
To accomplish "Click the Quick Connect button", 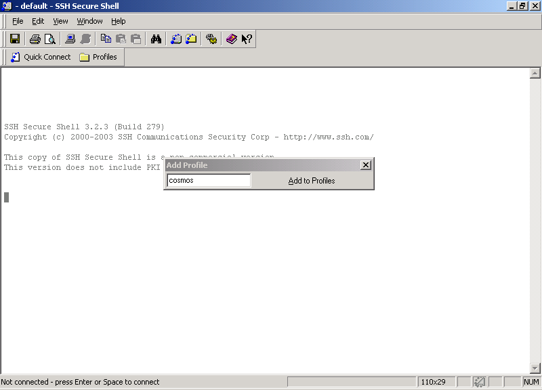I will click(x=41, y=57).
